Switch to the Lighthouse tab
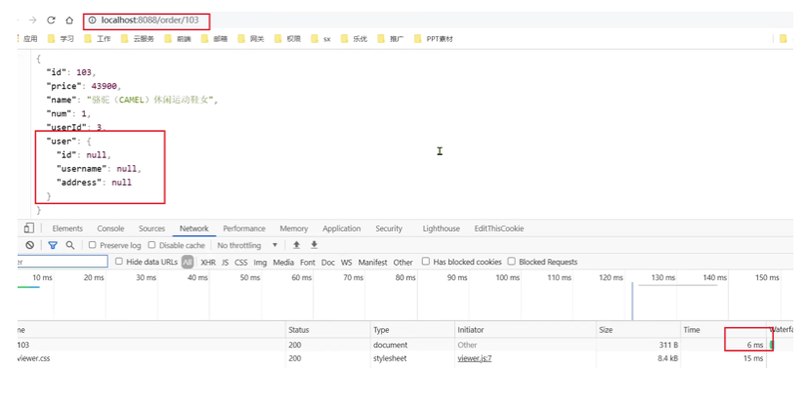Screen dimensions: 806x414 [x=441, y=228]
